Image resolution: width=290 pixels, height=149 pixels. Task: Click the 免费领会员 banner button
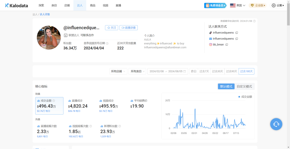[x=215, y=5]
